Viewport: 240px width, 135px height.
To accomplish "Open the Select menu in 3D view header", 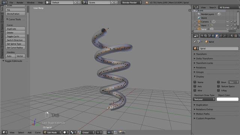I will click(x=21, y=132).
